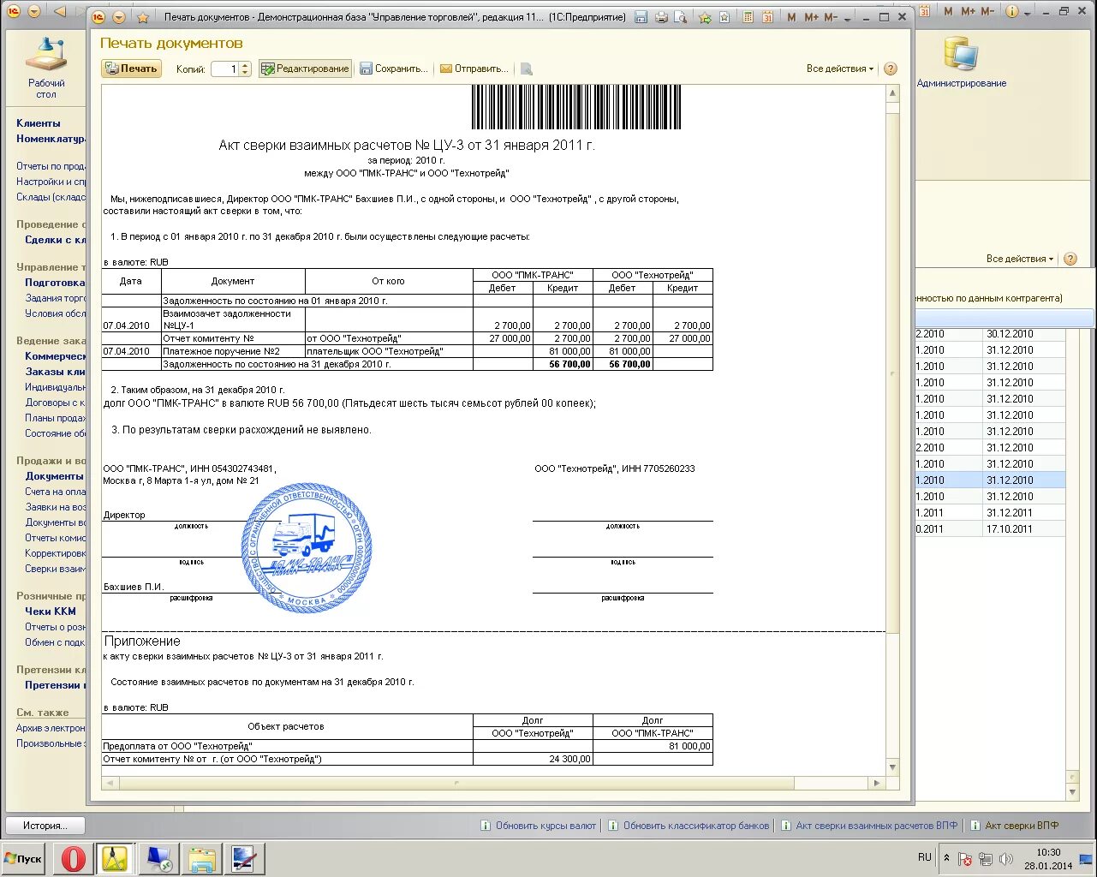Screen dimensions: 1097x877
Task: Click the M memory button in front window
Action: click(x=791, y=17)
